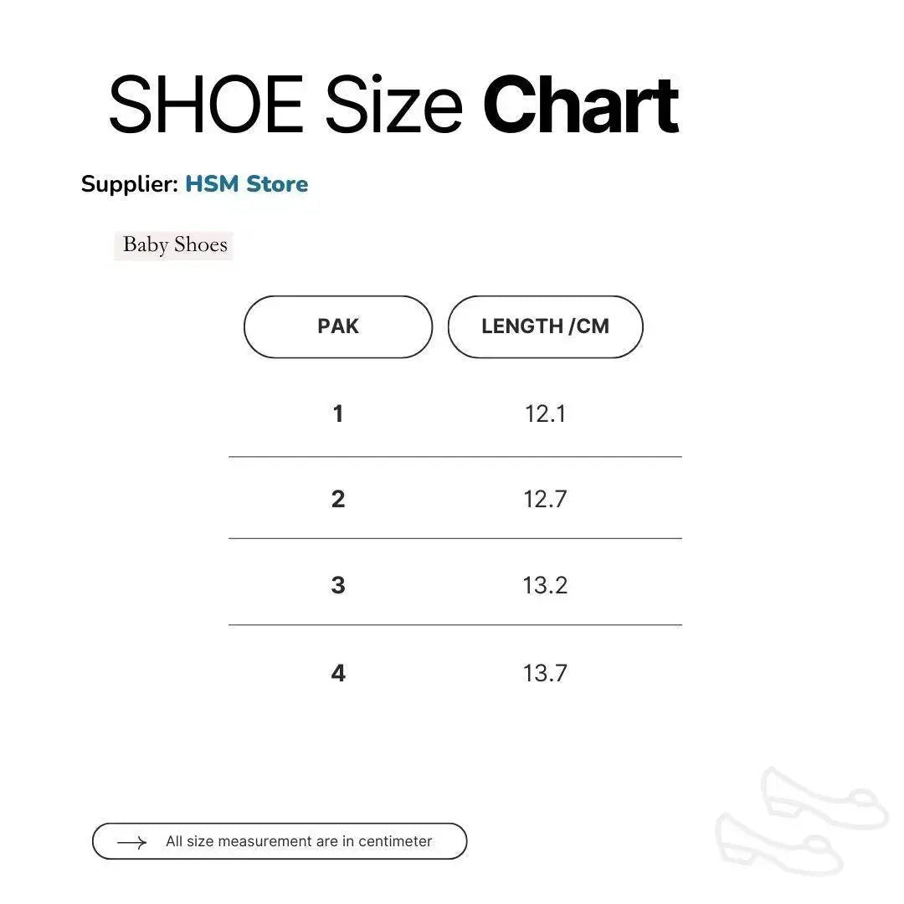Select PAK size 3 row
The height and width of the screenshot is (904, 904).
click(x=338, y=585)
